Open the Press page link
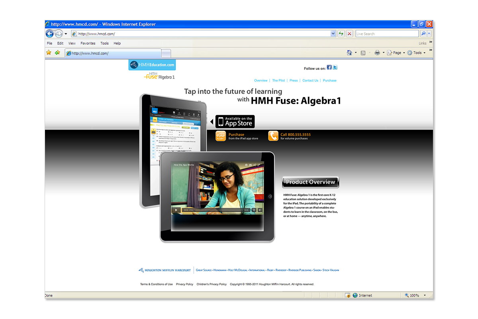This screenshot has width=478, height=319. click(294, 81)
